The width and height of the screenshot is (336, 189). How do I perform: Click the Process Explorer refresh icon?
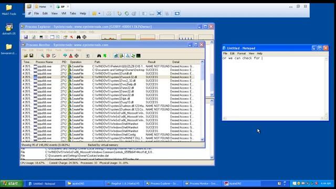pos(34,37)
